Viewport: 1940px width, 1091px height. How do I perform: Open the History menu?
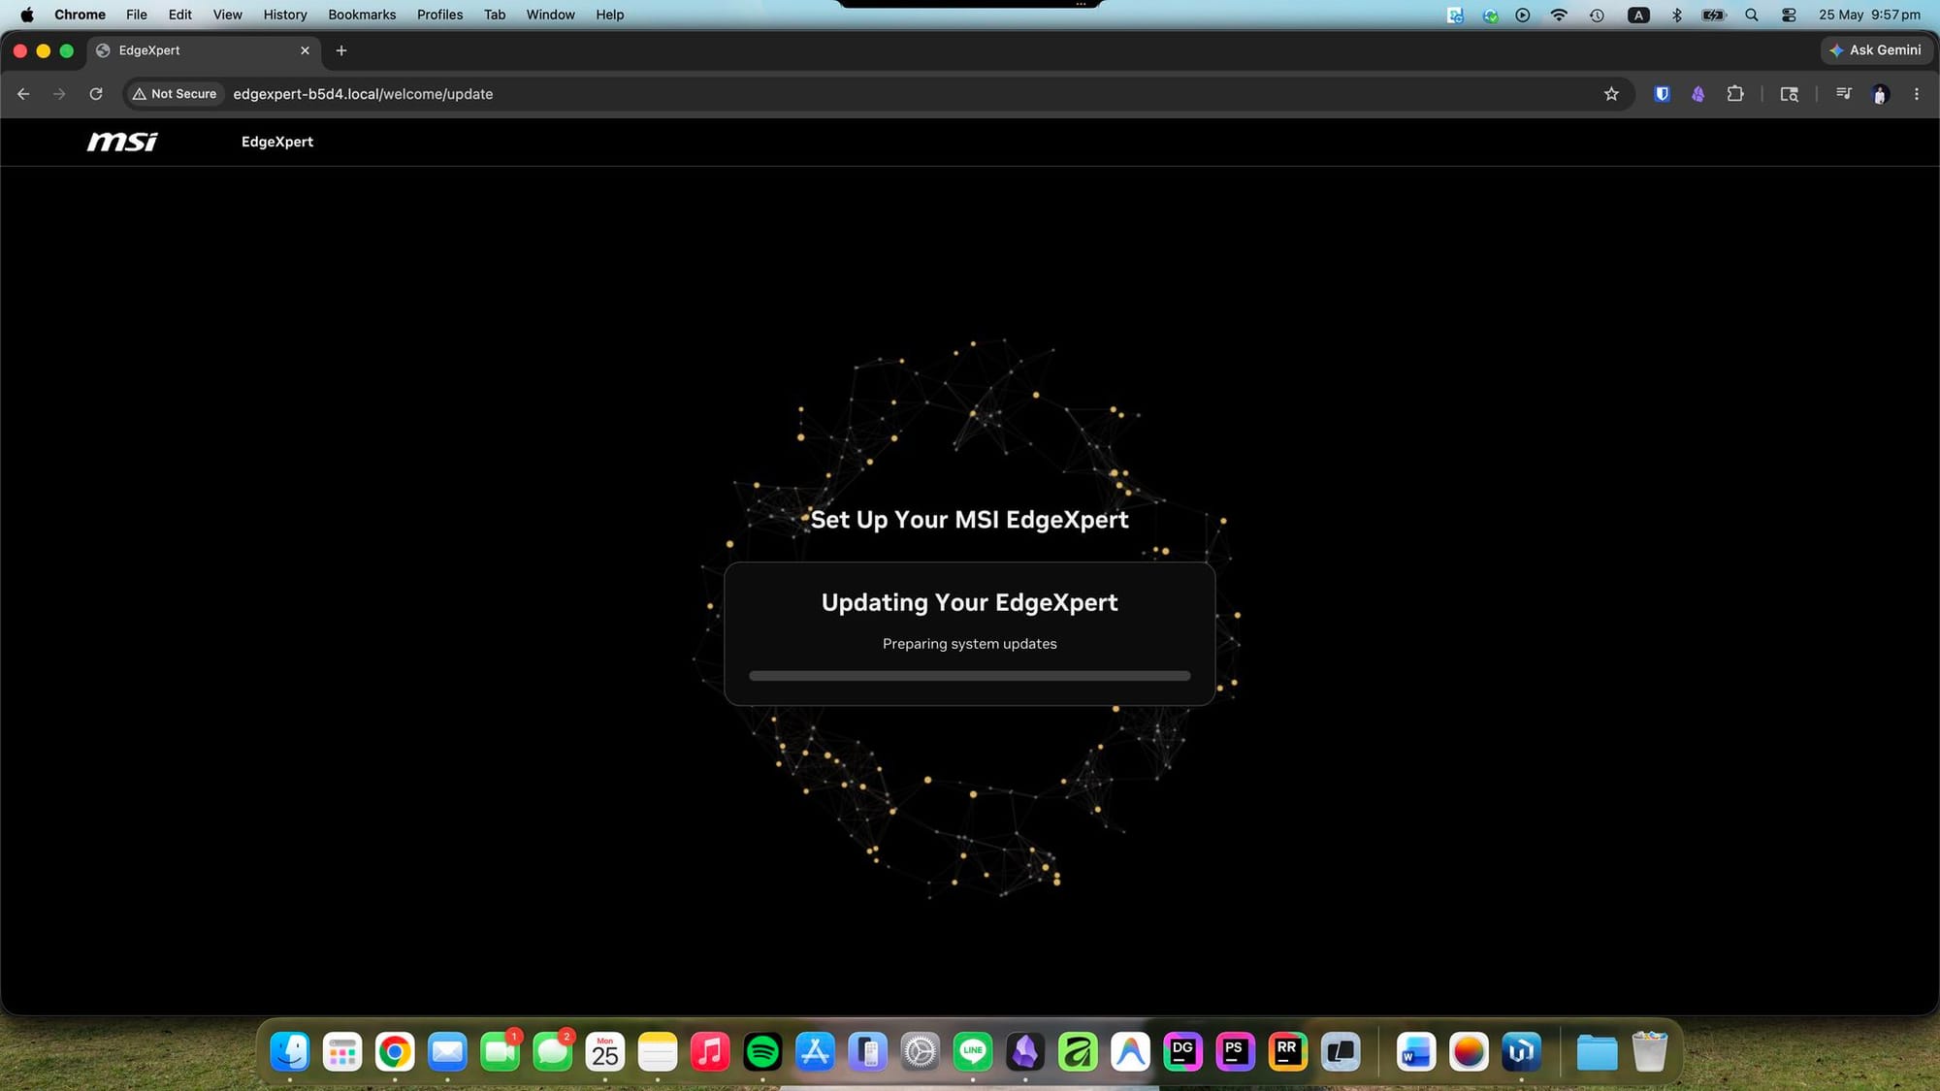point(285,15)
